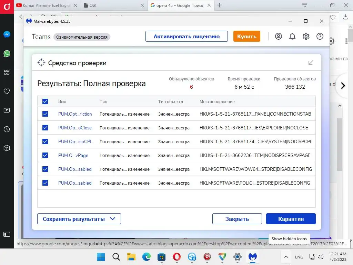Open Malwarebytes help question mark

pos(320,36)
